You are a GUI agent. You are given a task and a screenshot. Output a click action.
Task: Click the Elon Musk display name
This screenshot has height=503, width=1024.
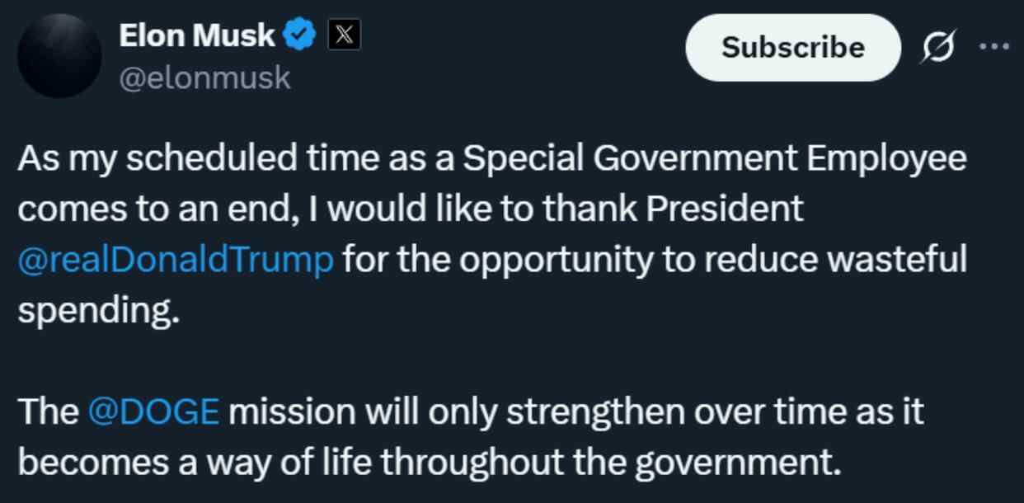click(x=196, y=35)
